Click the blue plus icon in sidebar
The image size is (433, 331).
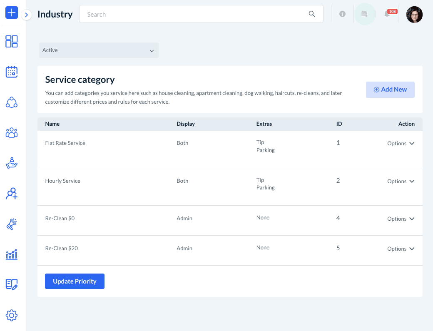(x=11, y=13)
